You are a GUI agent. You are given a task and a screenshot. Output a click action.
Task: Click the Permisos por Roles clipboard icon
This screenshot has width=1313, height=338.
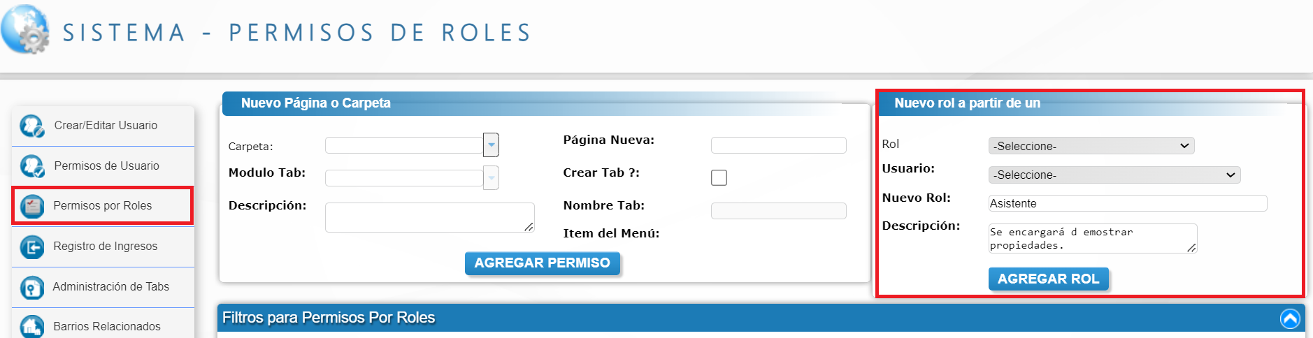(x=32, y=206)
